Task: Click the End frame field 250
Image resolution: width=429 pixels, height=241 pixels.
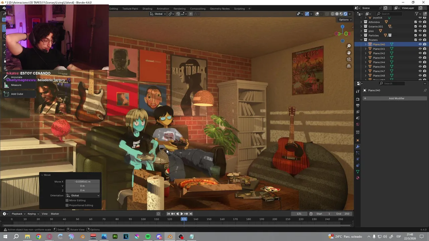Action: click(343, 214)
